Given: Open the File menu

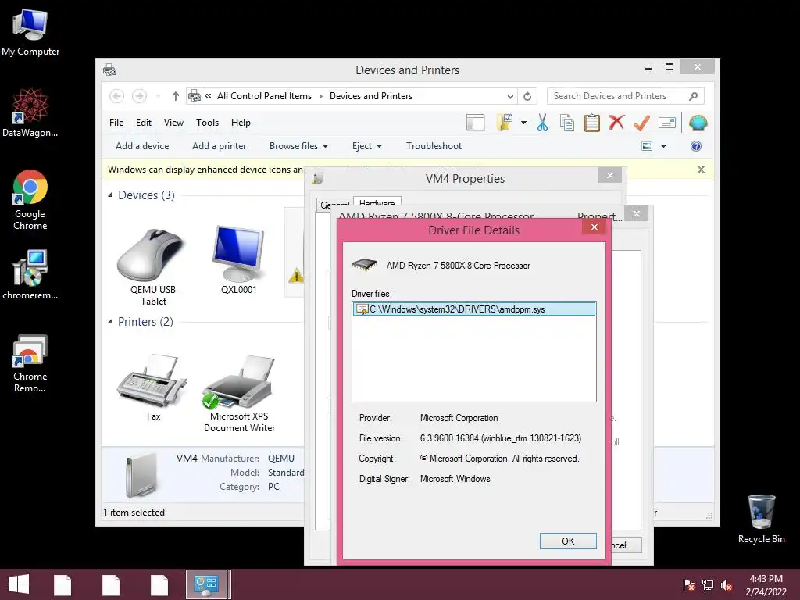Looking at the screenshot, I should (x=116, y=123).
